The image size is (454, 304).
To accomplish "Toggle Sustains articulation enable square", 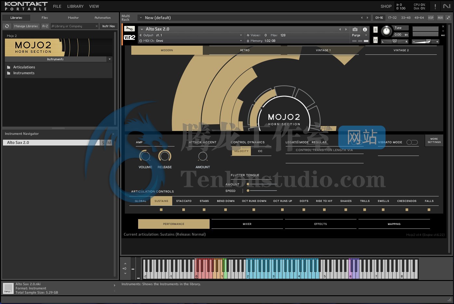I will [x=161, y=210].
